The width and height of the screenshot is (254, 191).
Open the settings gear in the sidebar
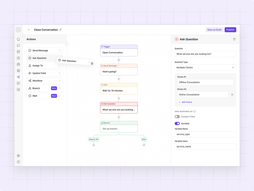(x=18, y=155)
